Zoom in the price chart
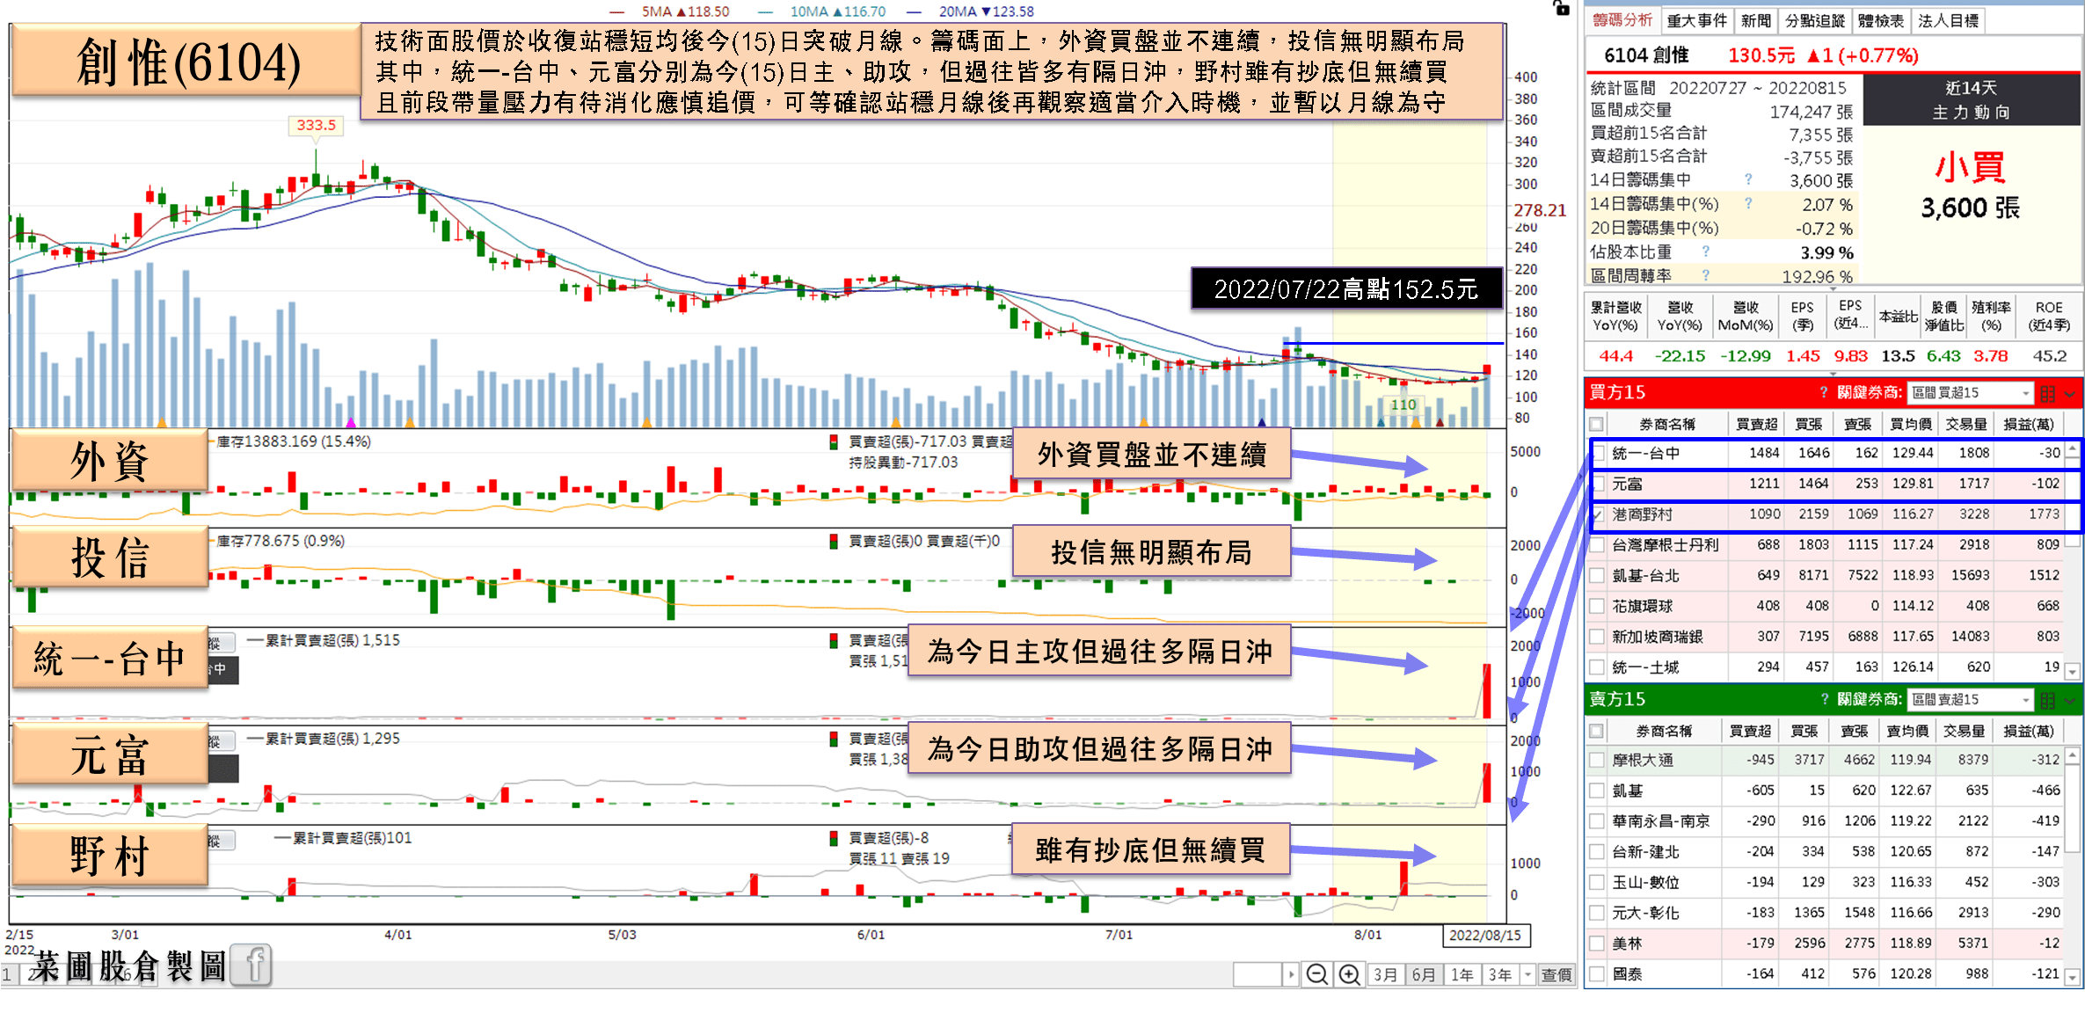The image size is (2085, 1013). 1349,974
